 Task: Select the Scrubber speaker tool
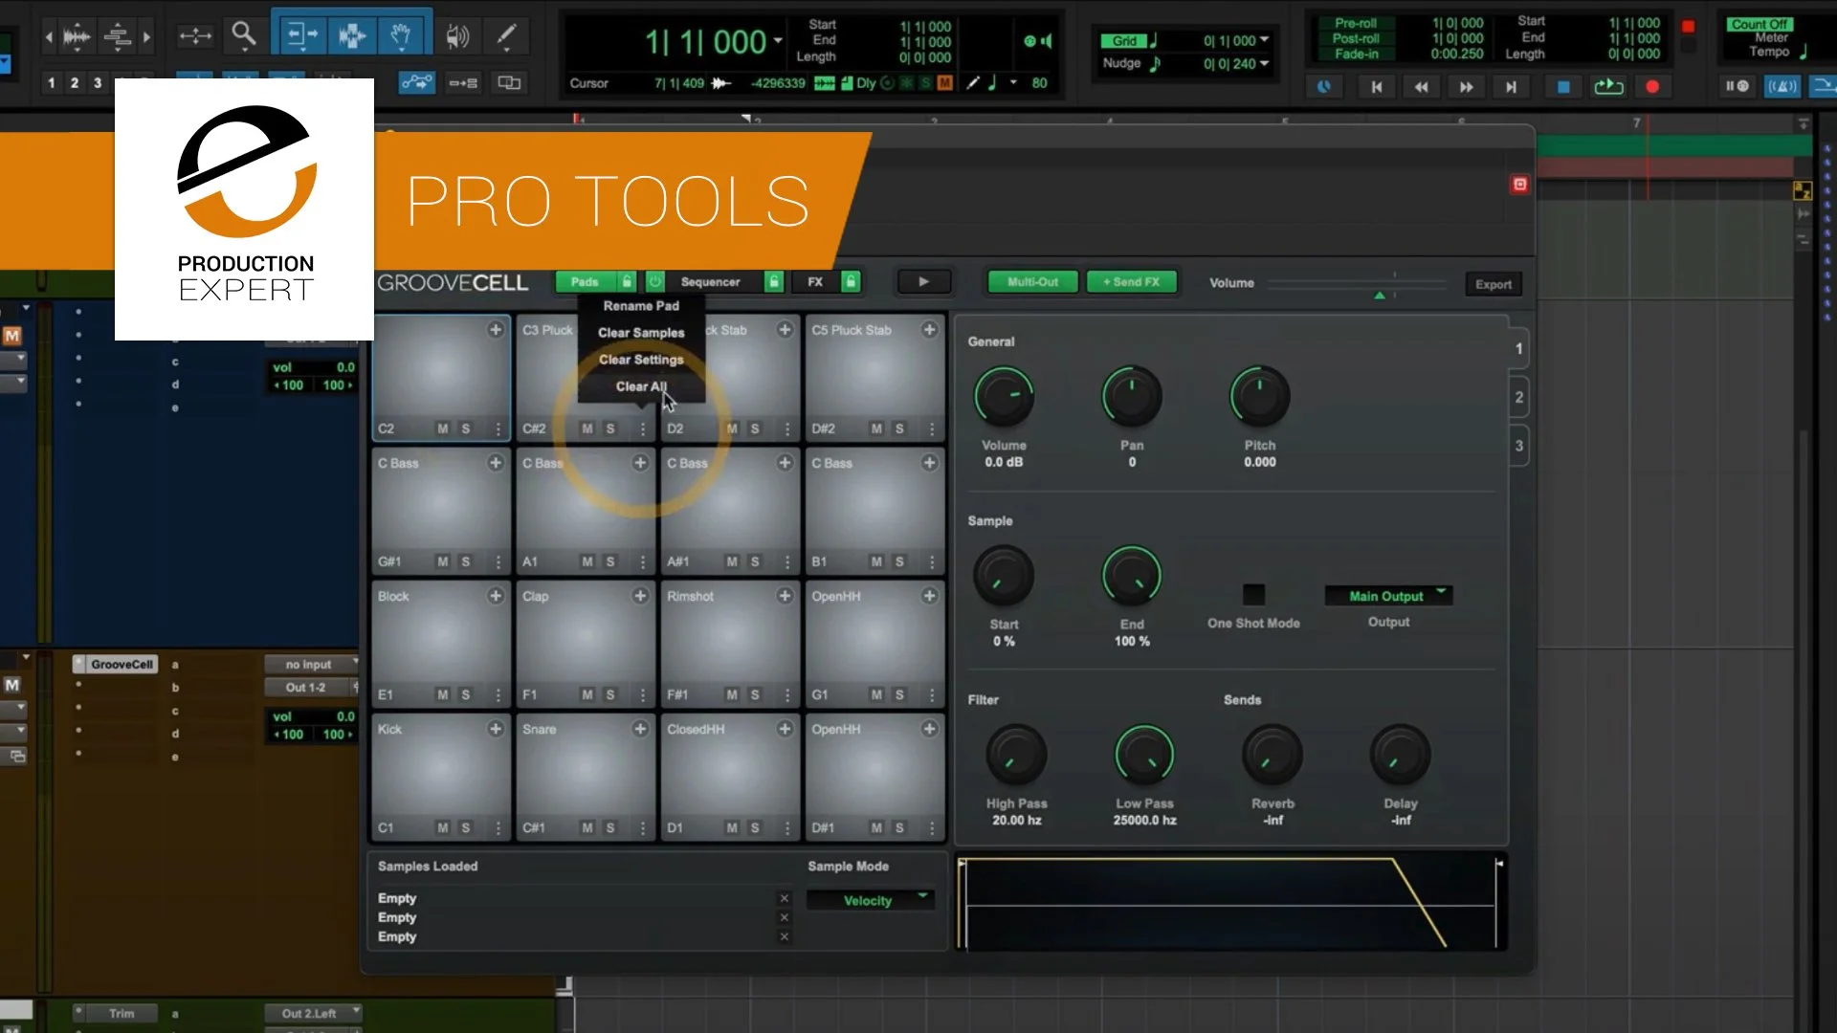click(x=458, y=36)
